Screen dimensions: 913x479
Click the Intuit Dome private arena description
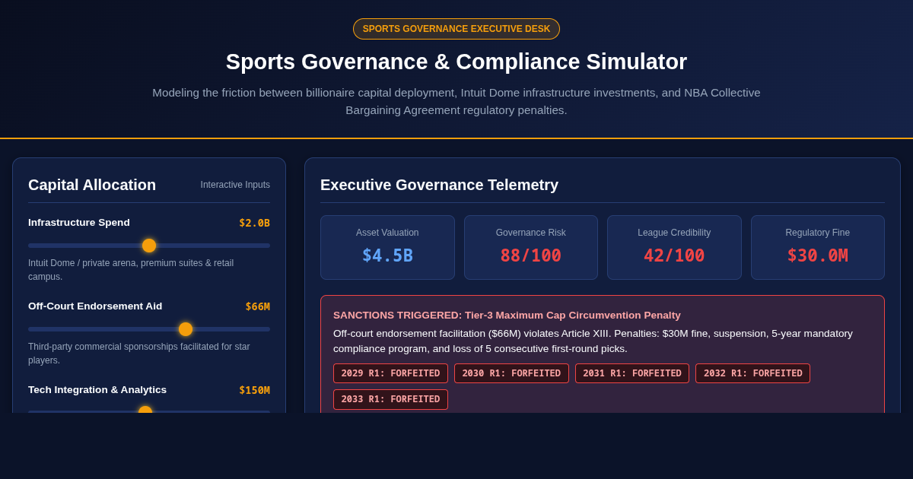pyautogui.click(x=131, y=270)
